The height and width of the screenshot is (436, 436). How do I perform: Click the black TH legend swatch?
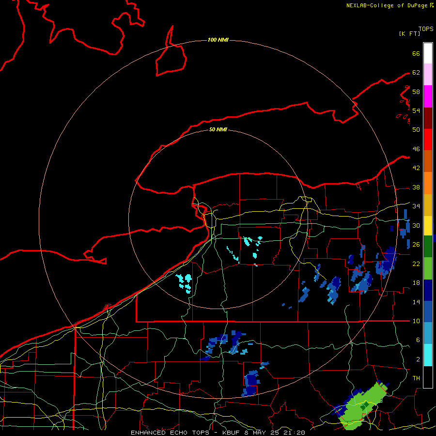[x=428, y=377]
